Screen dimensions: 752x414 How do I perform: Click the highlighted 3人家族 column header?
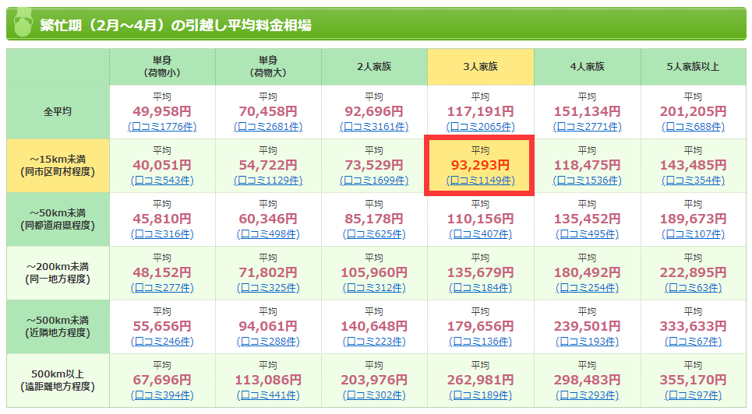point(481,67)
